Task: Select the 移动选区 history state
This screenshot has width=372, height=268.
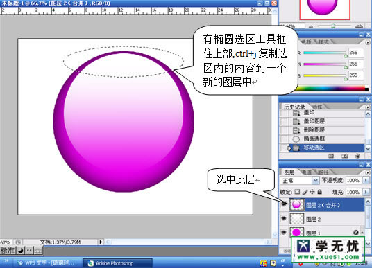Action: coord(322,148)
